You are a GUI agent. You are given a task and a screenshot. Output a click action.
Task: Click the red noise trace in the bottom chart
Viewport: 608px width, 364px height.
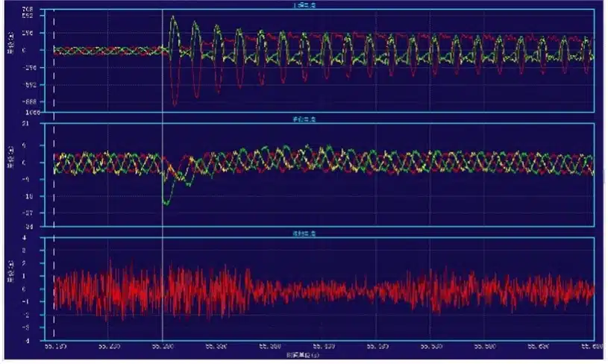[x=324, y=291]
